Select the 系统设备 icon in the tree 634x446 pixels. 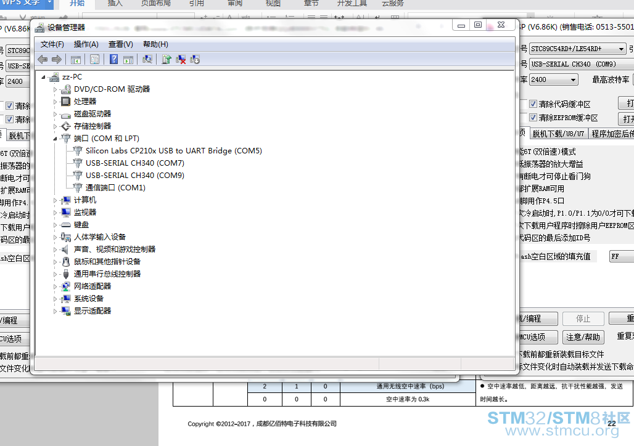click(x=66, y=299)
